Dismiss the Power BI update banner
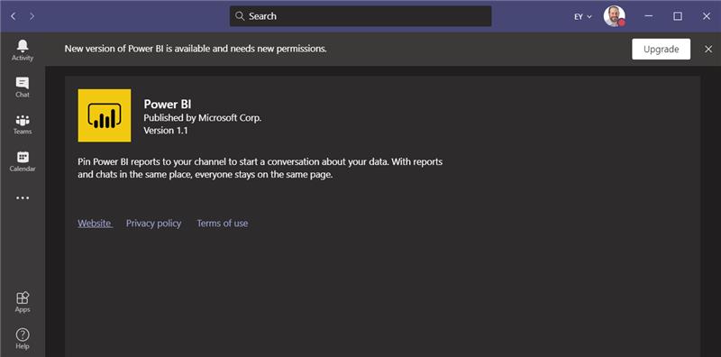The height and width of the screenshot is (357, 721). coord(708,50)
